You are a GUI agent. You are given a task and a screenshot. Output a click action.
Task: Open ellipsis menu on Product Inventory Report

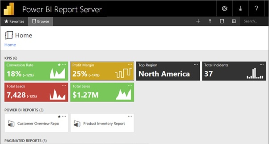coord(130,117)
